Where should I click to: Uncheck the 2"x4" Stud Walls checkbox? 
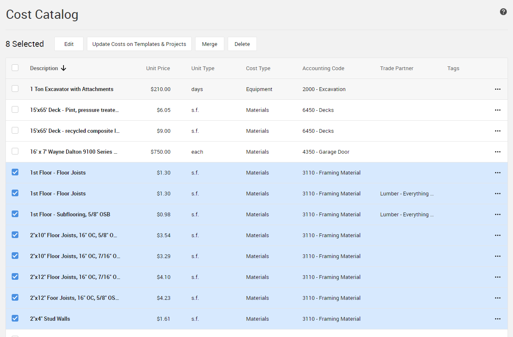click(x=15, y=318)
